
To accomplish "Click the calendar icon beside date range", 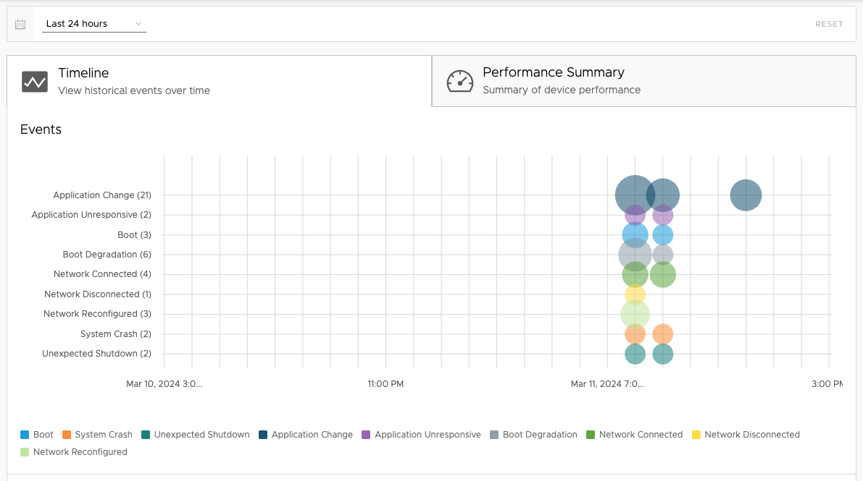I will pos(20,24).
